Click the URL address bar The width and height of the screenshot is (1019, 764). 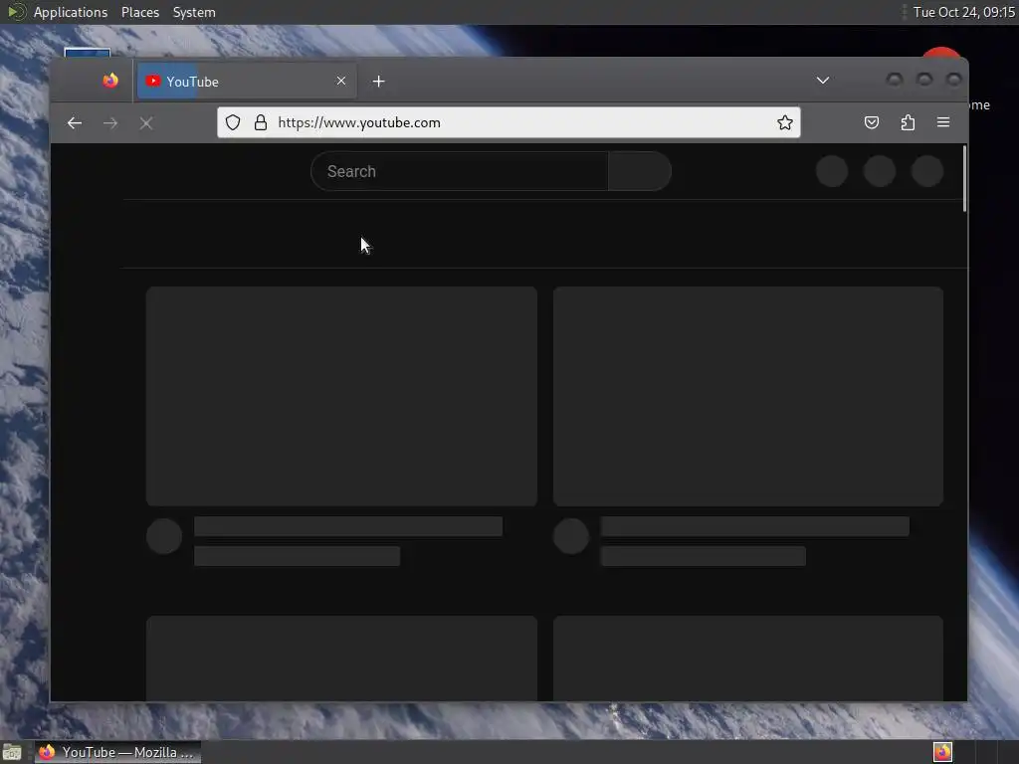[x=507, y=122]
